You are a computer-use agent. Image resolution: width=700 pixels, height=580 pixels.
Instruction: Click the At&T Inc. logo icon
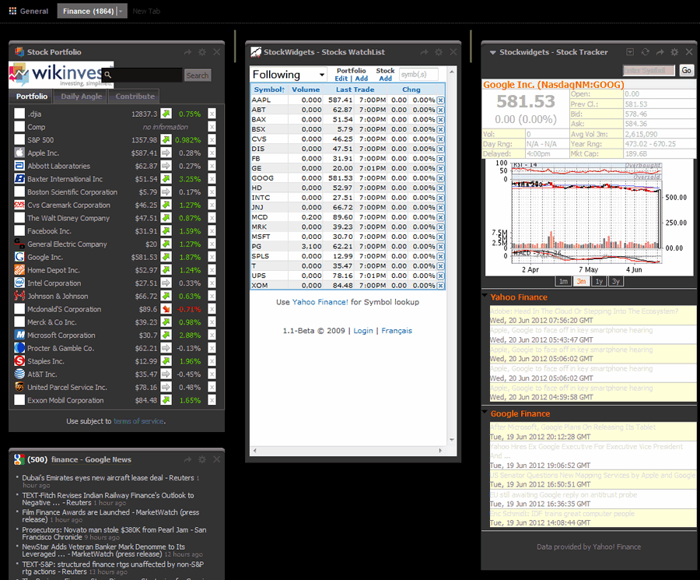[x=19, y=374]
